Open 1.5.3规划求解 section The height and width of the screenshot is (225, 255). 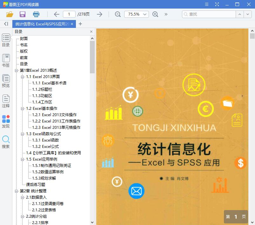[x=44, y=178]
